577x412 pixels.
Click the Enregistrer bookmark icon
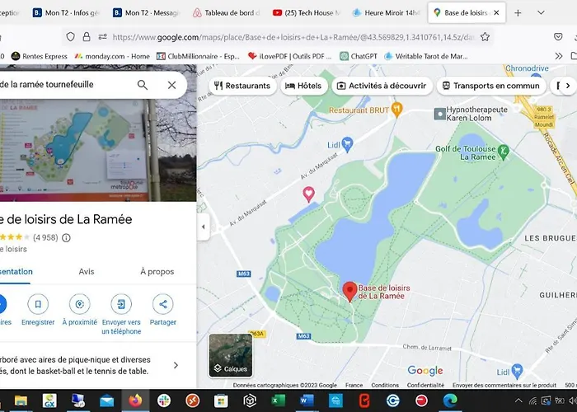38,304
